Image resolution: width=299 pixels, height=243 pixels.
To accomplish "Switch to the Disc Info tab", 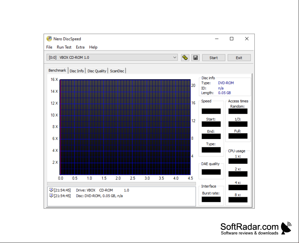I will click(77, 71).
